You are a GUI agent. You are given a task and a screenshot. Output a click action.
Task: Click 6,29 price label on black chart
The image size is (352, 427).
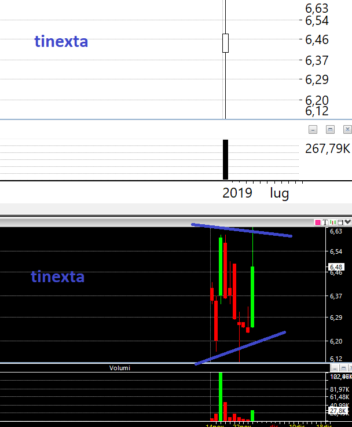click(336, 317)
